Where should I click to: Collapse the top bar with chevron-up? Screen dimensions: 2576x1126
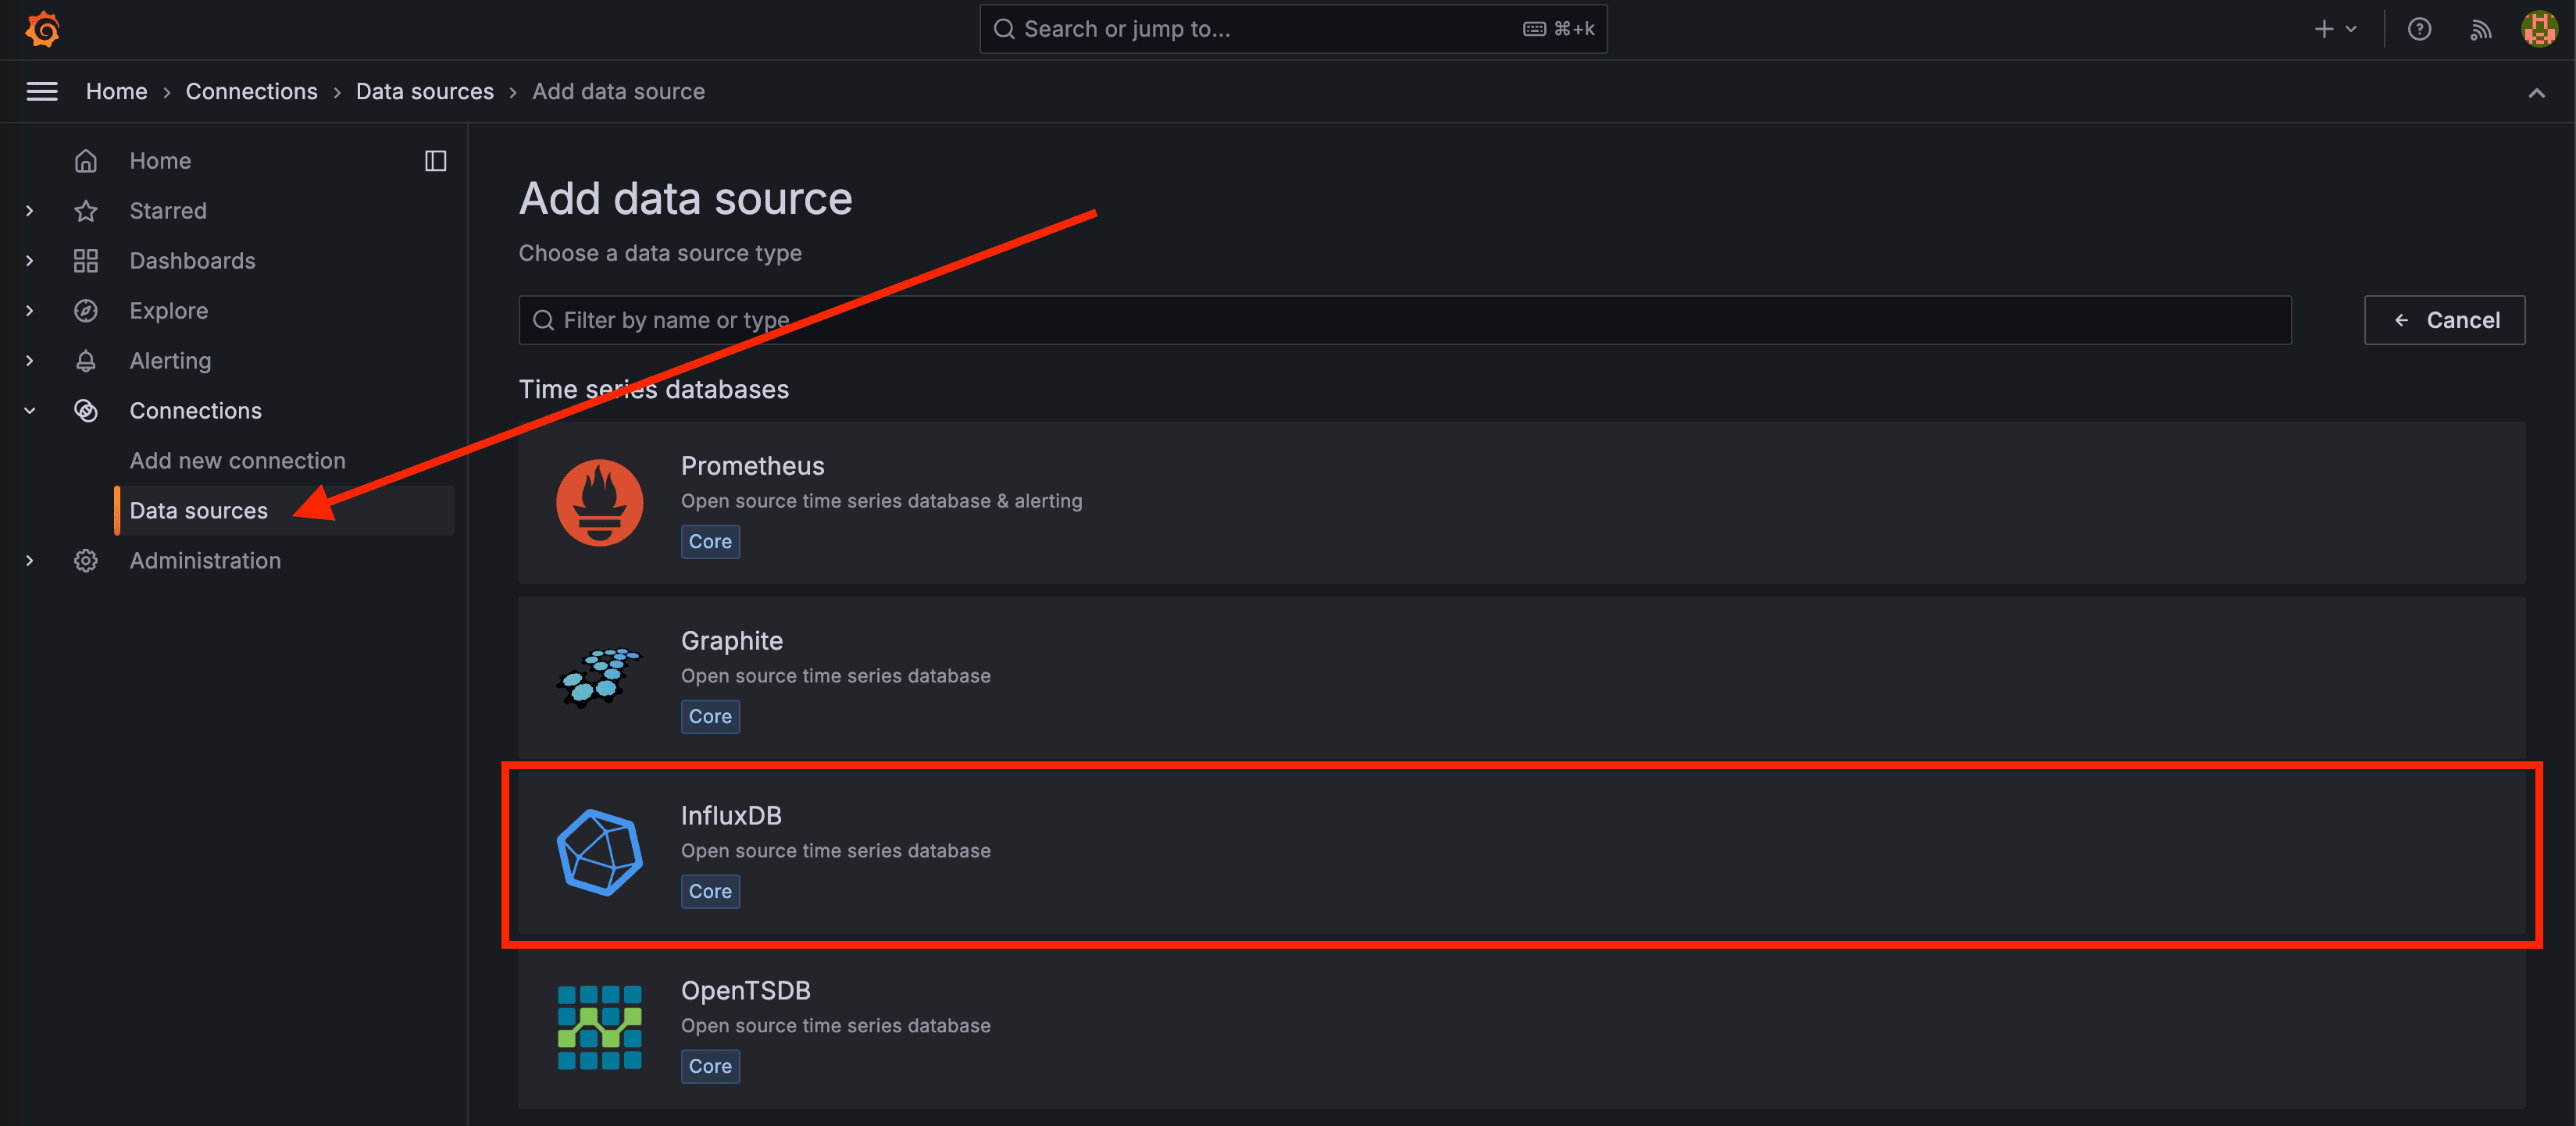click(x=2536, y=93)
